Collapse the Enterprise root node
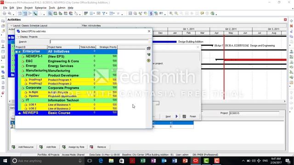Screen dimensions: 294x165 [17, 52]
